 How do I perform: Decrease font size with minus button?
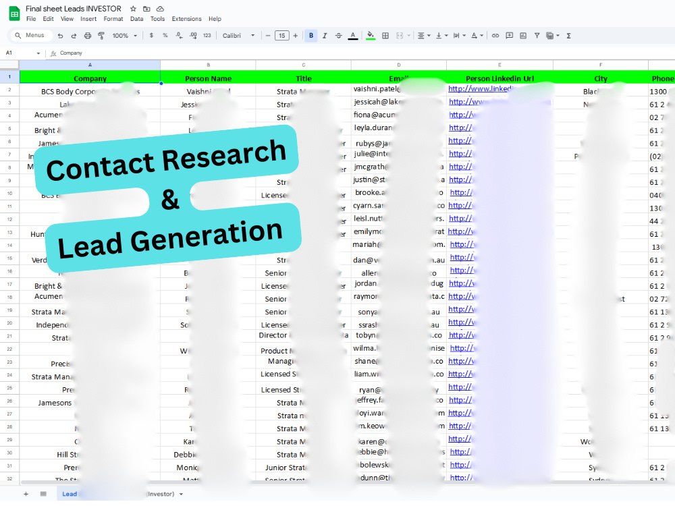(x=268, y=36)
